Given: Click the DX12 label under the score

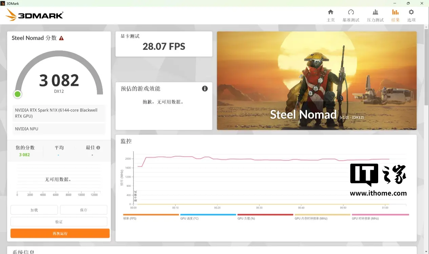Looking at the screenshot, I should point(59,91).
